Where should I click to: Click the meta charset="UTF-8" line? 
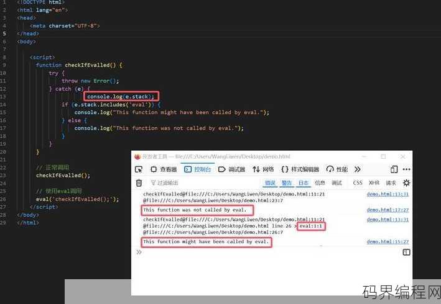[x=65, y=26]
